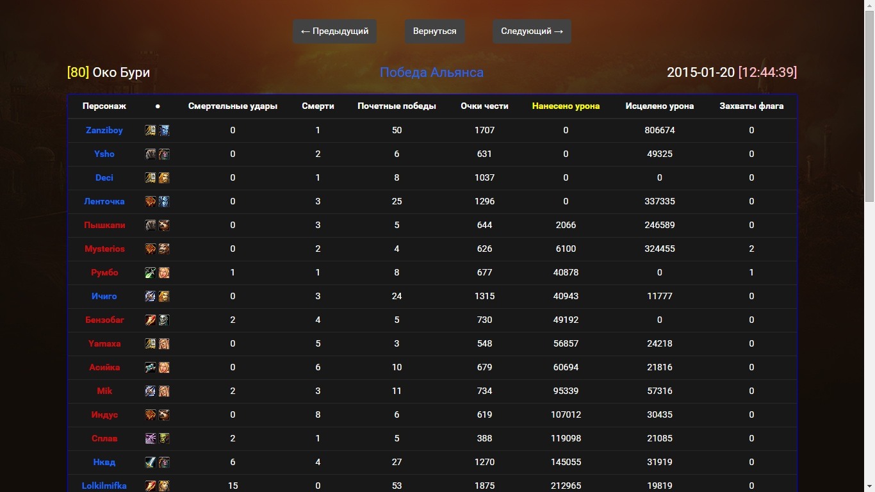The height and width of the screenshot is (492, 875).
Task: Click the hunter class icon beside Румбо
Action: click(151, 273)
